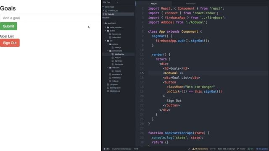
Task: Open the .gitignore file
Action: (x=114, y=84)
